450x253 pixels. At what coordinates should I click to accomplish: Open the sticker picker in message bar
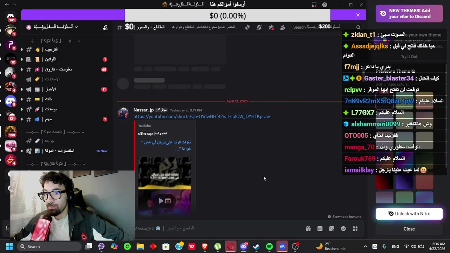click(332, 229)
